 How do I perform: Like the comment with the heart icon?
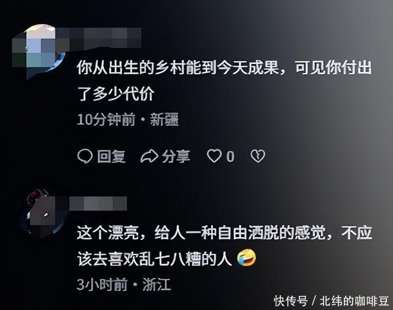click(x=214, y=156)
